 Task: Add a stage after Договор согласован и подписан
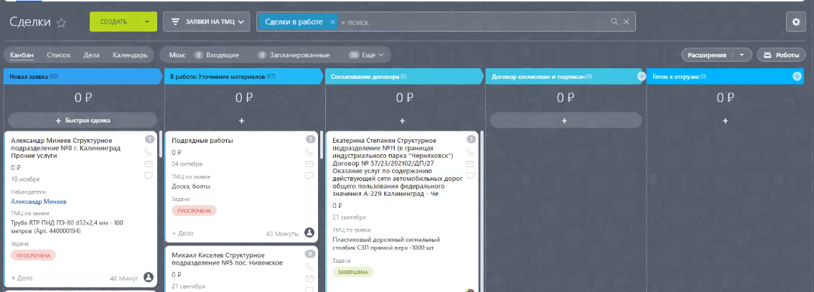pos(641,76)
